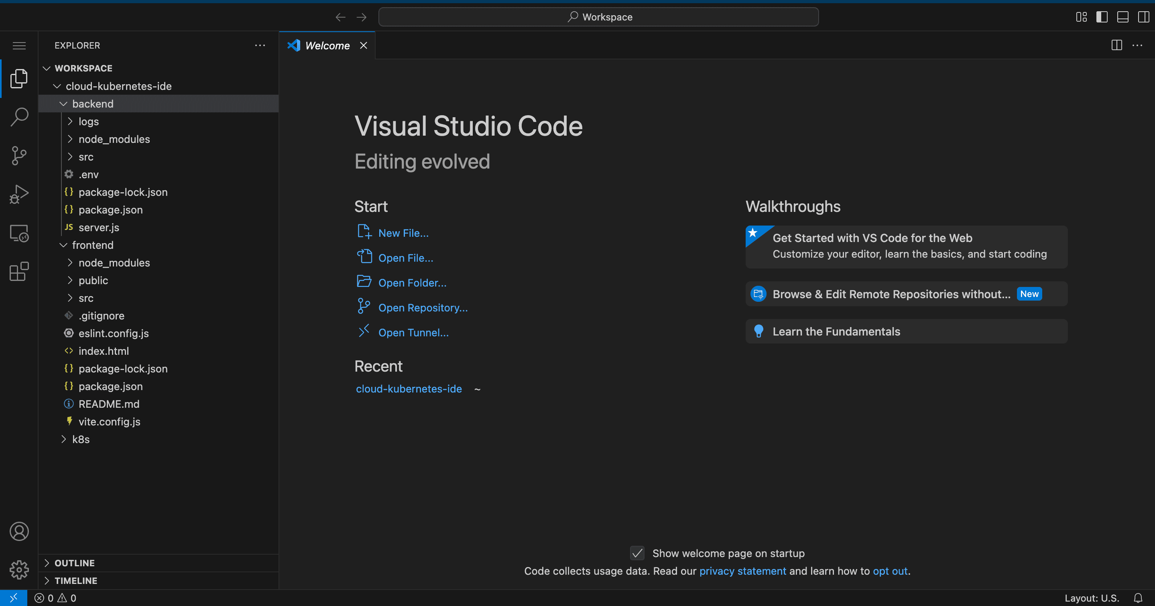The width and height of the screenshot is (1155, 606).
Task: Click the lightbulb icon for Learn the Fundamentals
Action: (758, 331)
